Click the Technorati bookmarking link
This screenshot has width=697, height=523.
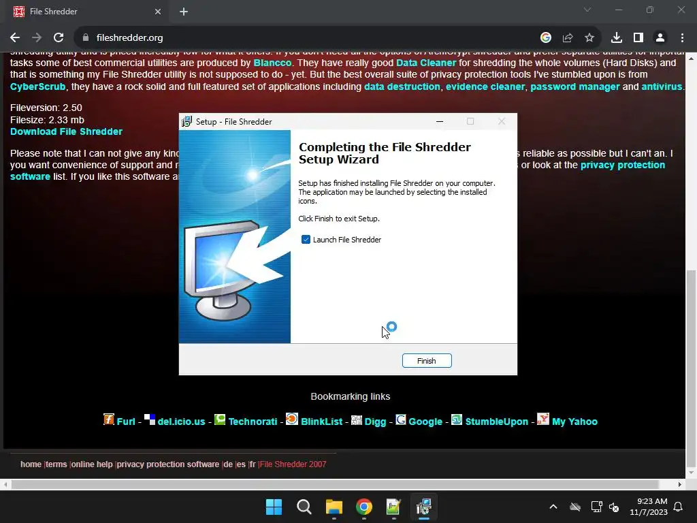[x=253, y=422]
